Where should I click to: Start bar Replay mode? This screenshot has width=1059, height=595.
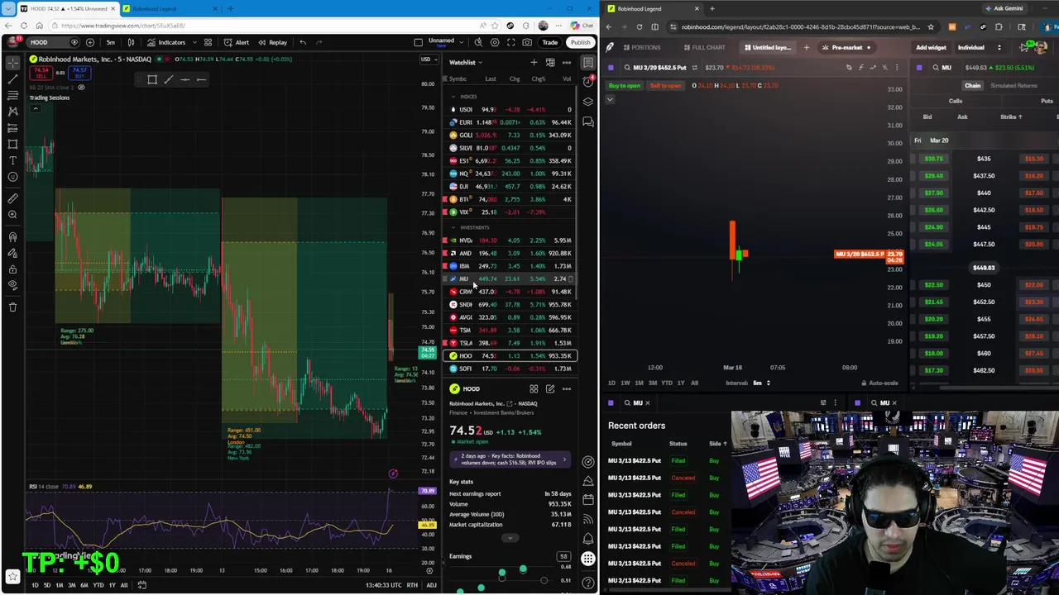click(x=273, y=42)
